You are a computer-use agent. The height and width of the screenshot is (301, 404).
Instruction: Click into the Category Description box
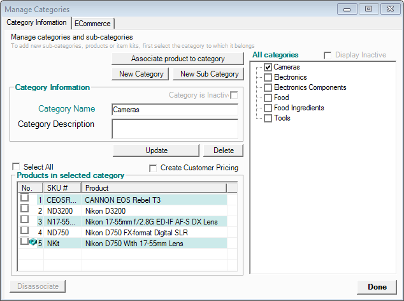(x=174, y=128)
